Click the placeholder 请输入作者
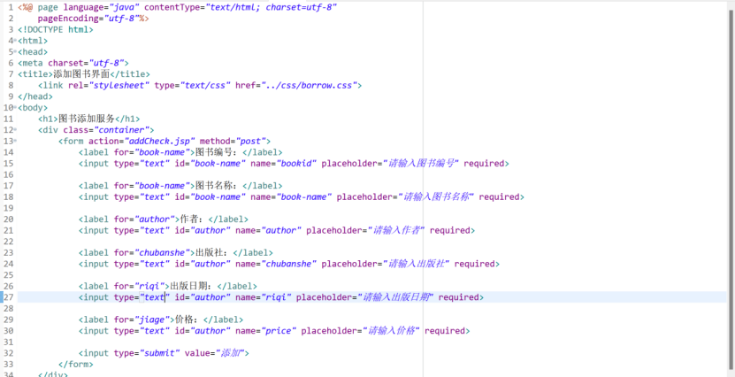The image size is (735, 377). coord(398,231)
